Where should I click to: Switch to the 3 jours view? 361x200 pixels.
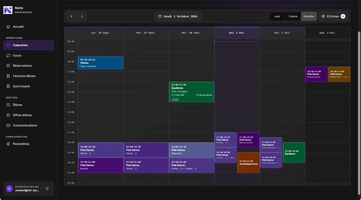293,16
